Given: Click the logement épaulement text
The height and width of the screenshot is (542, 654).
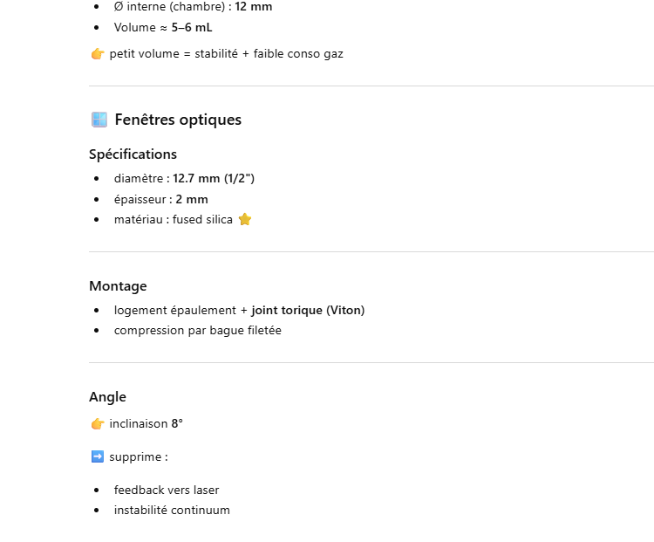Looking at the screenshot, I should (174, 310).
